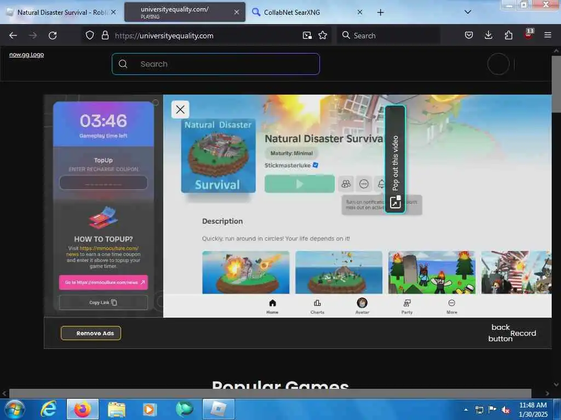Click the recharge coupon input field
The height and width of the screenshot is (420, 561).
104,183
